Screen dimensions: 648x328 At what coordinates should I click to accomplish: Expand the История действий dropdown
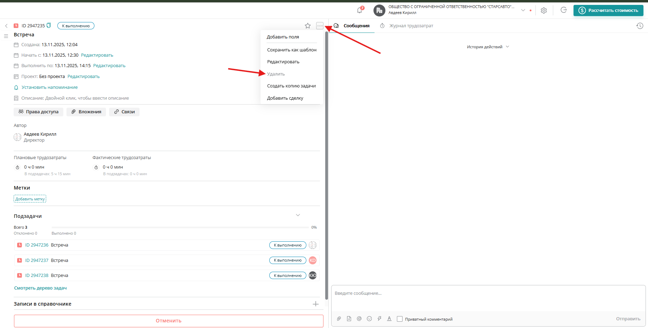point(488,47)
